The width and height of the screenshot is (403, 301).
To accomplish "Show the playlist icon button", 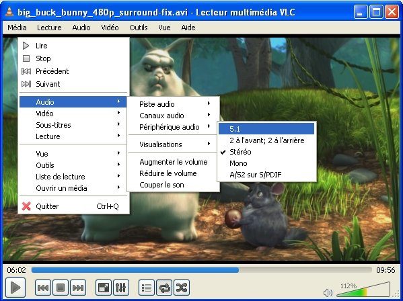I will click(x=147, y=288).
